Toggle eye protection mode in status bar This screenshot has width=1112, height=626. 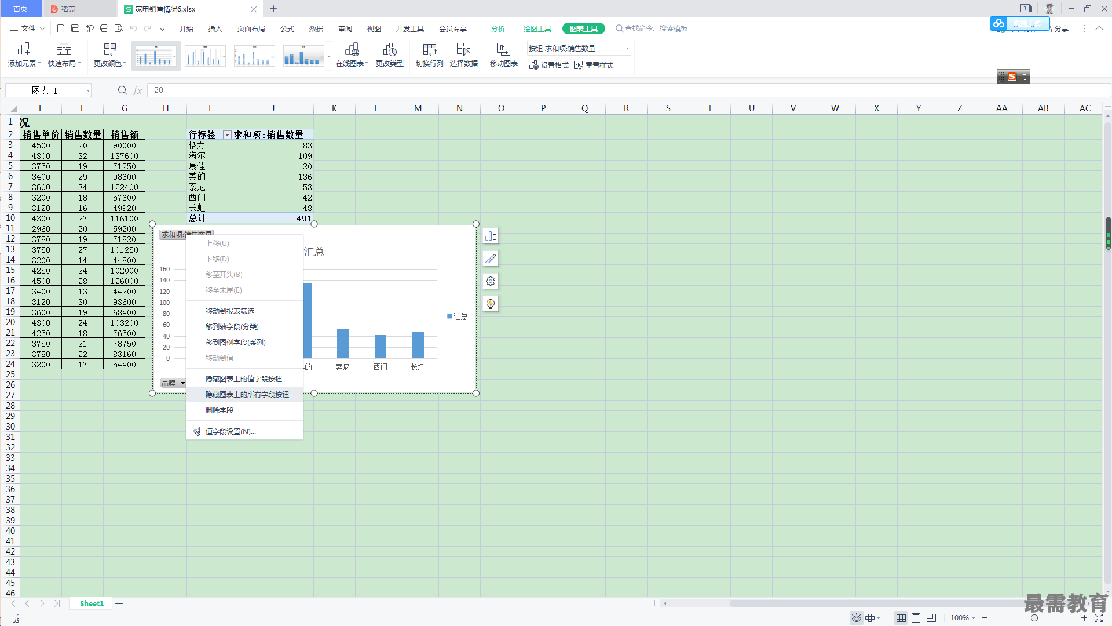(856, 618)
